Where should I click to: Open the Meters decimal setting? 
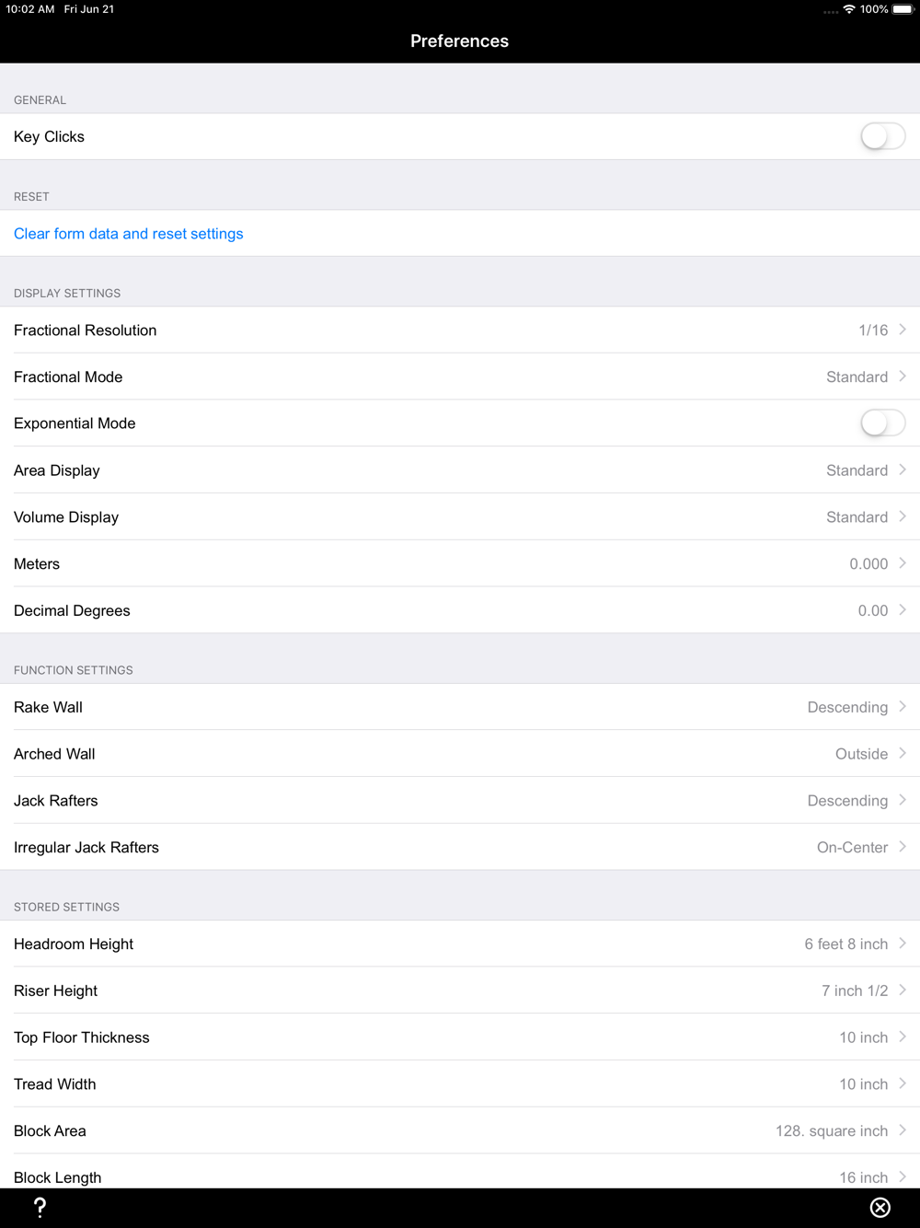(460, 563)
